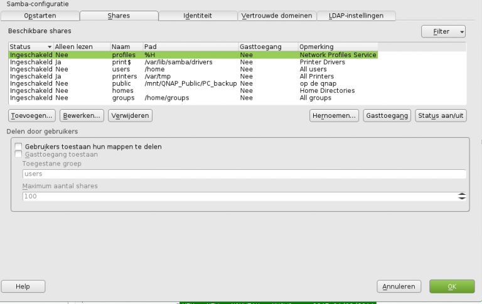Open the Help button
This screenshot has width=482, height=304.
[23, 286]
